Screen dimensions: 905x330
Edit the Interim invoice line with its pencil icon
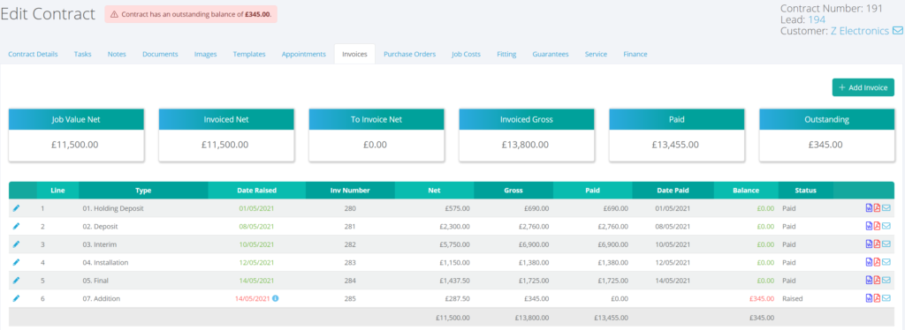tap(16, 244)
